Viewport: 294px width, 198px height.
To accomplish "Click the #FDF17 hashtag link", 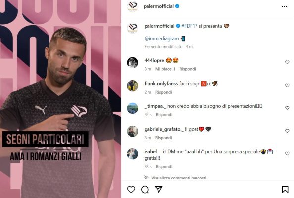I will 189,26.
